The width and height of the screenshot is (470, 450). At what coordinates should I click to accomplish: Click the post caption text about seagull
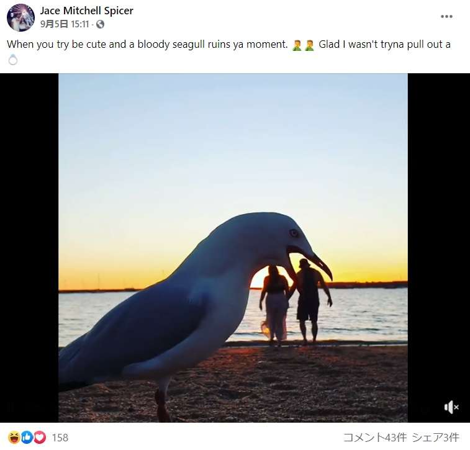(x=147, y=44)
